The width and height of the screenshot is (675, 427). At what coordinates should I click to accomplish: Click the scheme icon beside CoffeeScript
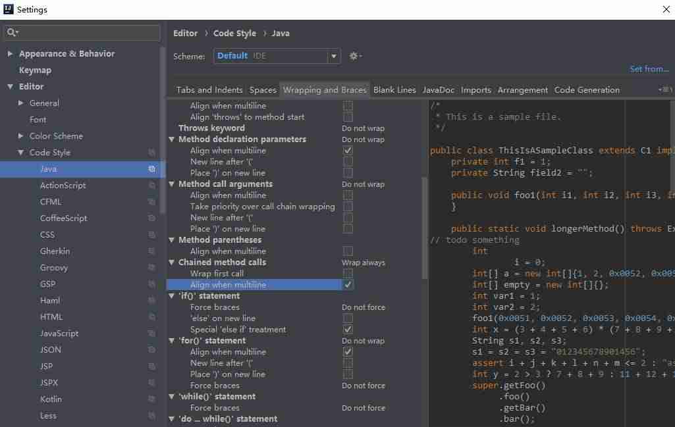[x=151, y=218]
